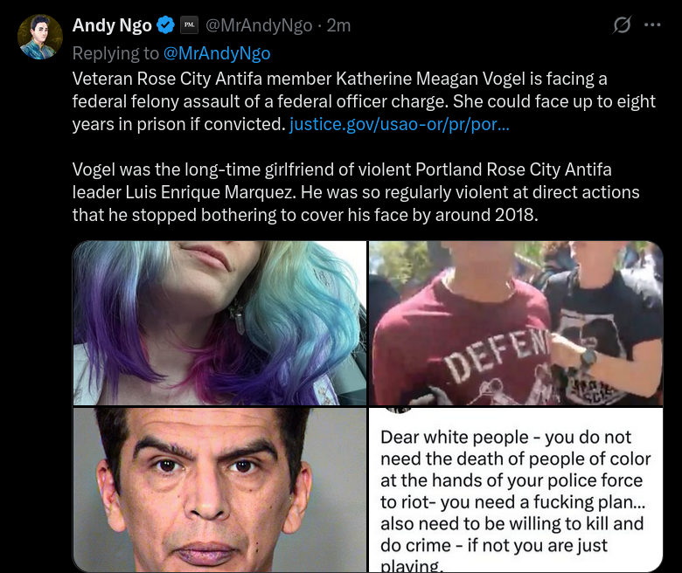
Task: Click the 'Replying to' gray text
Action: pyautogui.click(x=115, y=53)
